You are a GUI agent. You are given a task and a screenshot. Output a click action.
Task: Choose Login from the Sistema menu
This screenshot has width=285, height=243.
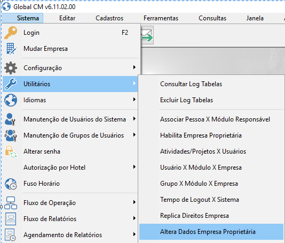72,33
